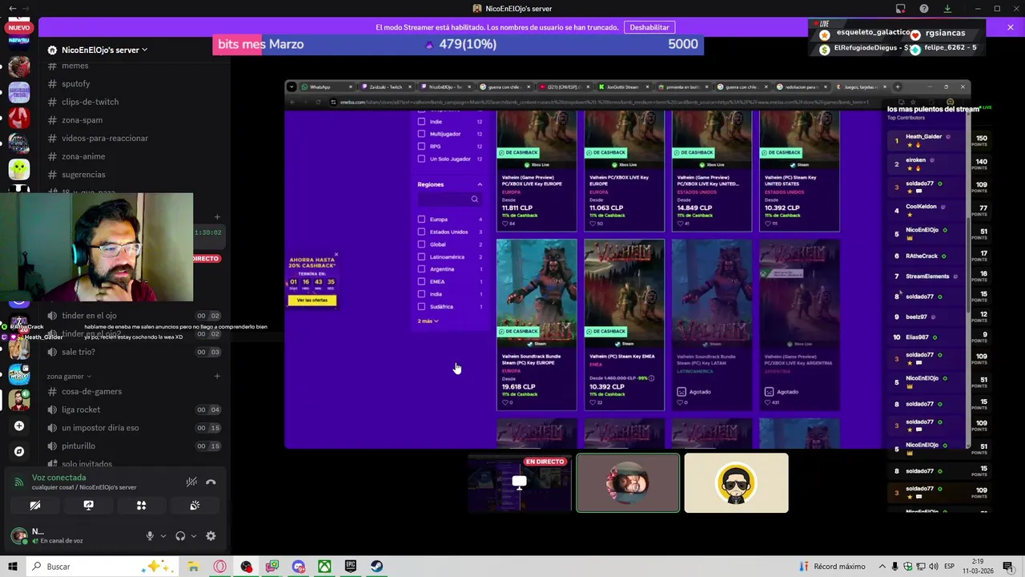Toggle noise suppression icon in voice panel
This screenshot has height=577, width=1025.
click(x=191, y=482)
